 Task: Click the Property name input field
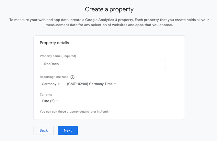(103, 64)
